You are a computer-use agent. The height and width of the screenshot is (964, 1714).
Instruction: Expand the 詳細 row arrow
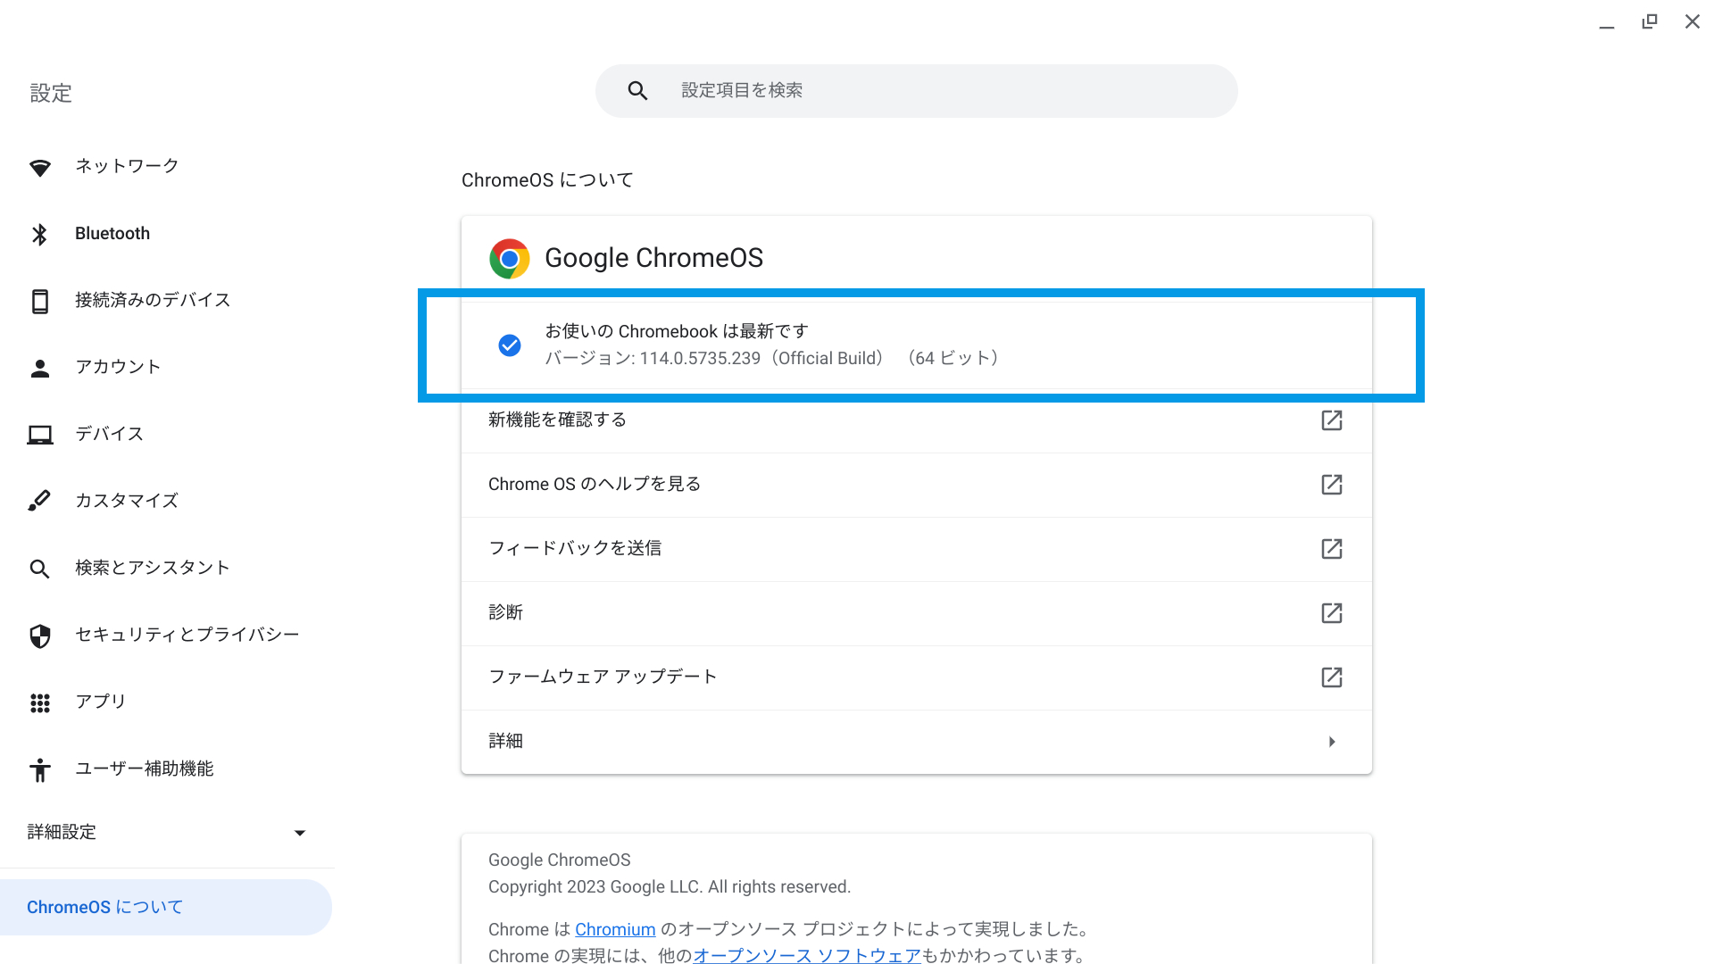tap(1332, 742)
